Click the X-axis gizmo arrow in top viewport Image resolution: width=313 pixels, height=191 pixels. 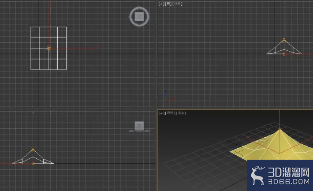pos(98,47)
